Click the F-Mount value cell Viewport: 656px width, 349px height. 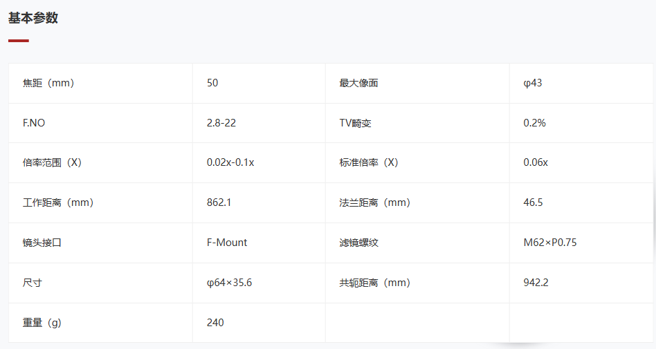[259, 243]
